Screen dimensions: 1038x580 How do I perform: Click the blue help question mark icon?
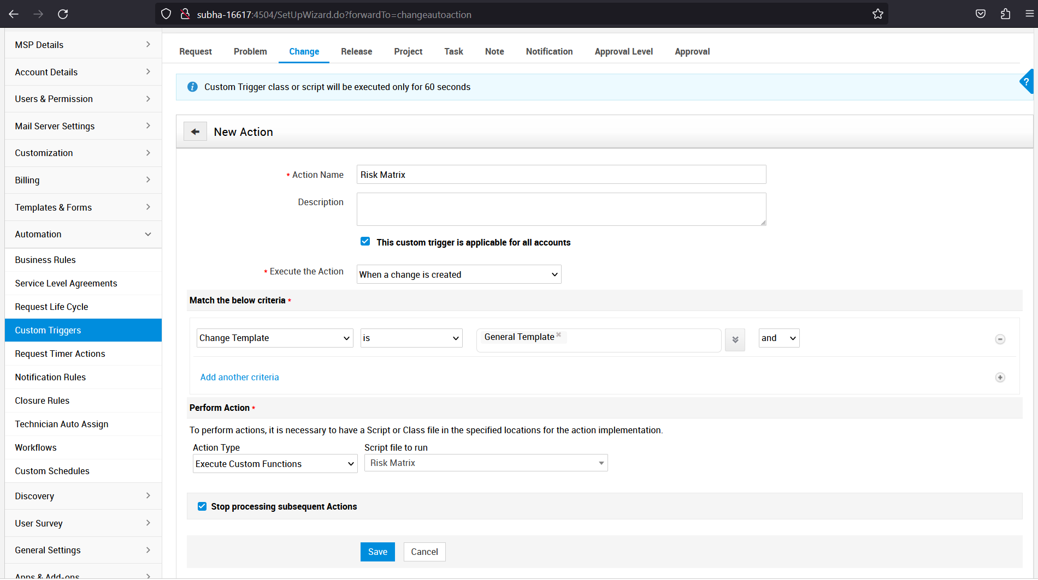[x=1027, y=82]
